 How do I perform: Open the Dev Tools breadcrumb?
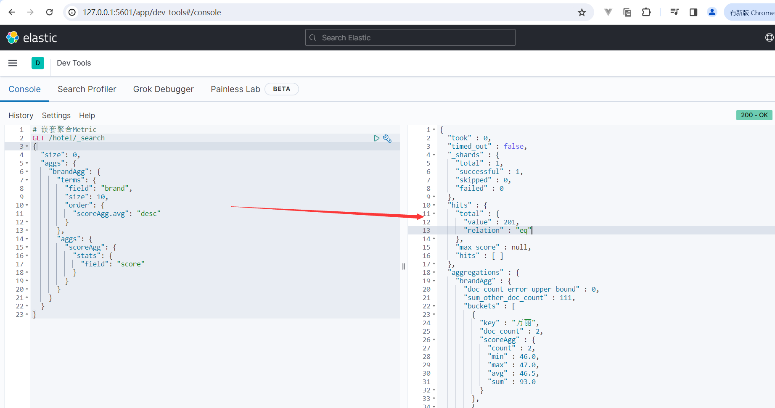point(74,63)
